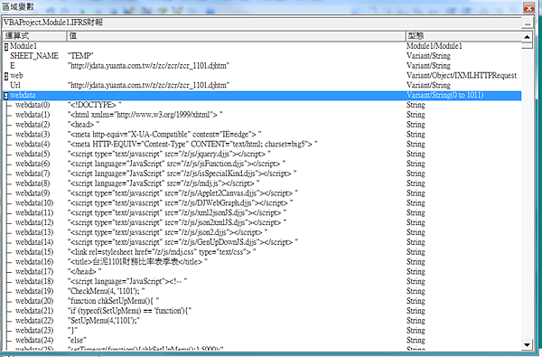542x357 pixels.
Task: Select the webdata(2) row
Action: pos(262,125)
